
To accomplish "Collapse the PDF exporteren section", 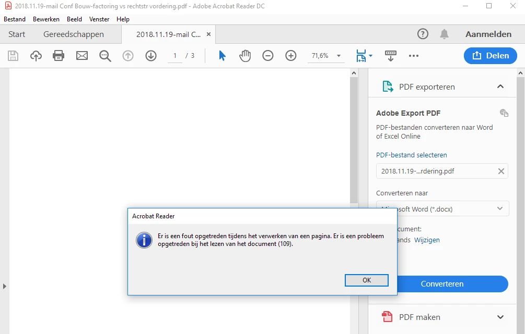I will pyautogui.click(x=500, y=86).
